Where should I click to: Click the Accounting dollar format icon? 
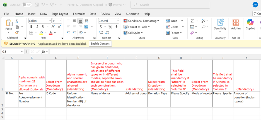point(101,27)
